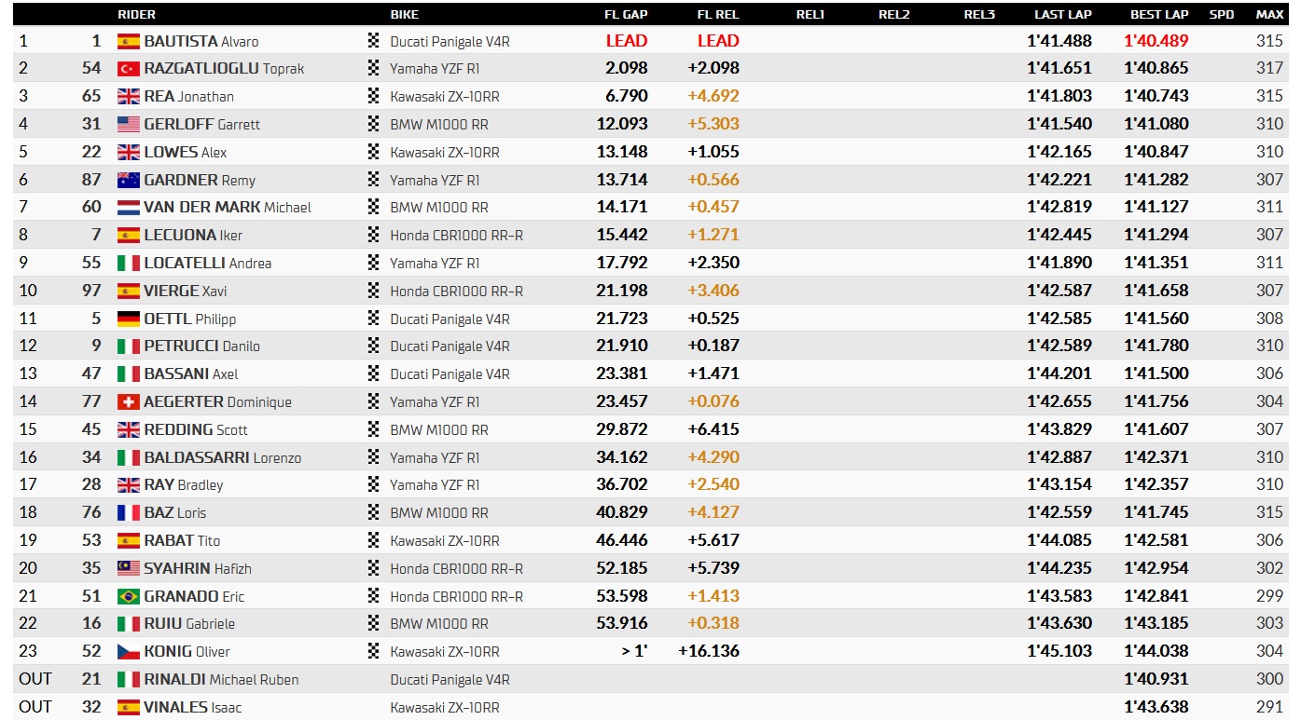Click the REL2 column header

[x=894, y=14]
